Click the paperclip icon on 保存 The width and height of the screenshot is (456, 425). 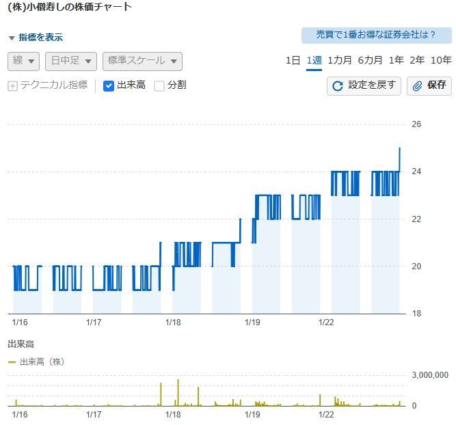(418, 85)
